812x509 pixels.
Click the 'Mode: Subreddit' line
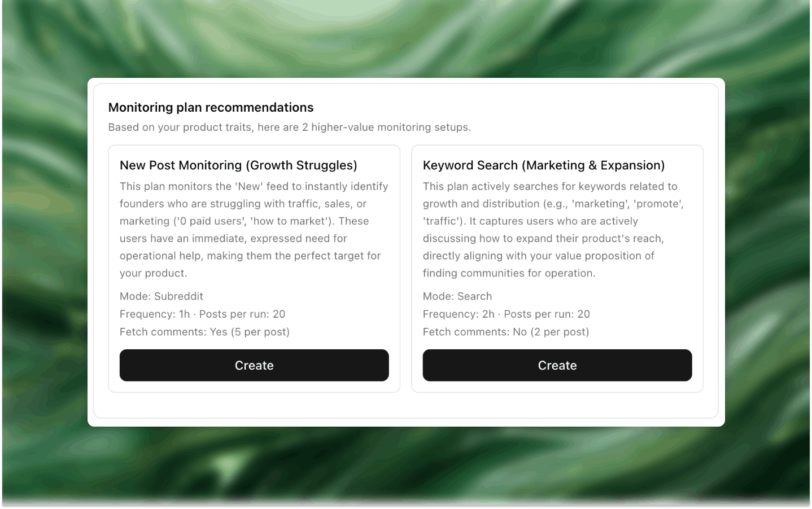pos(161,296)
